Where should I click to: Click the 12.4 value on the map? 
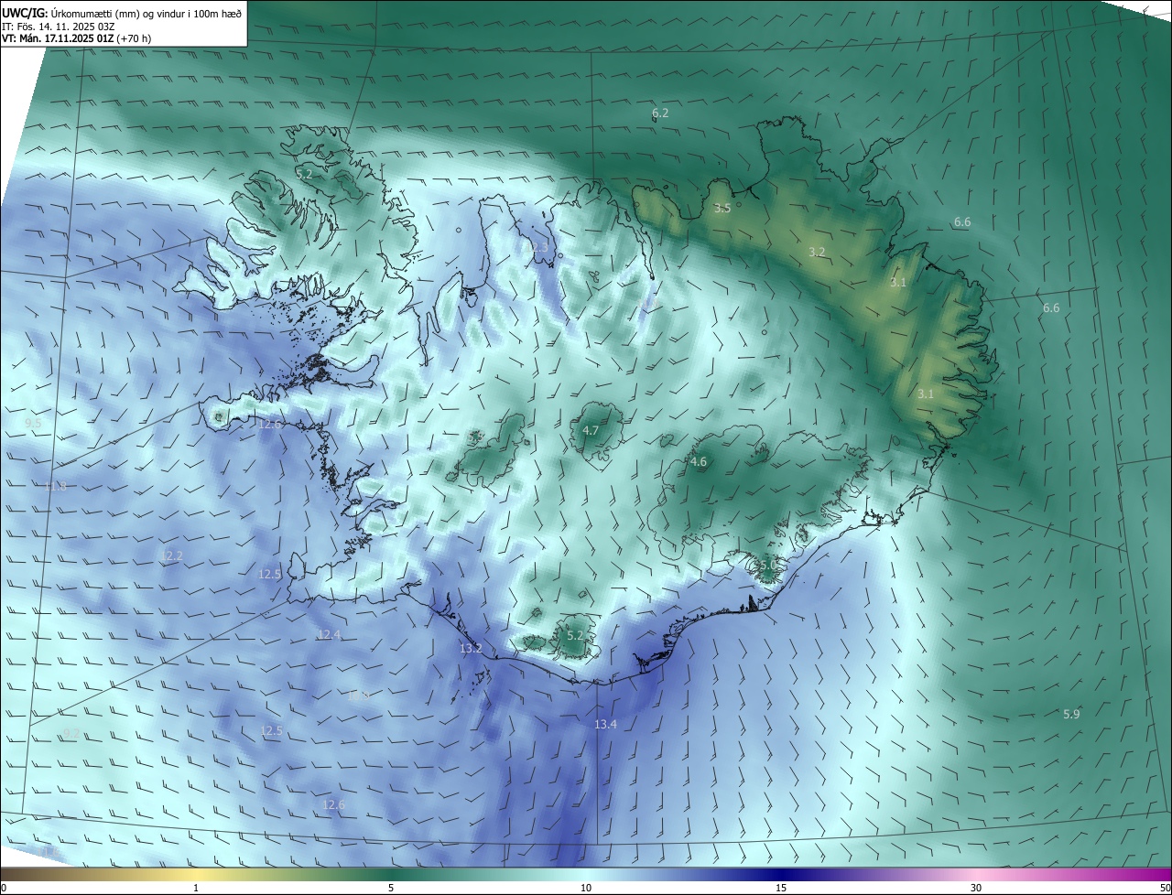(329, 635)
